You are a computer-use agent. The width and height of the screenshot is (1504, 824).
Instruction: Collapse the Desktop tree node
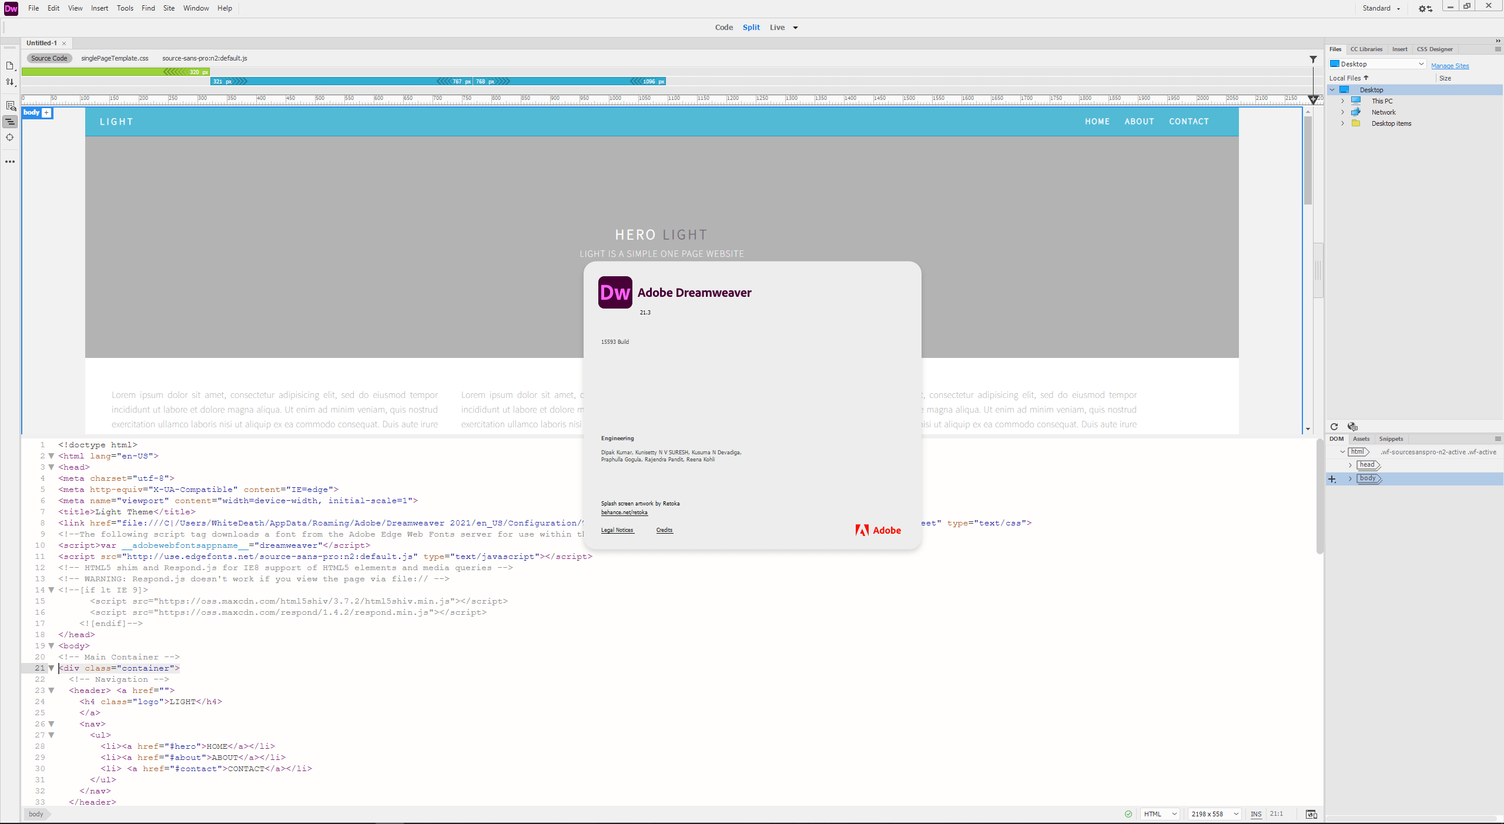(1332, 90)
